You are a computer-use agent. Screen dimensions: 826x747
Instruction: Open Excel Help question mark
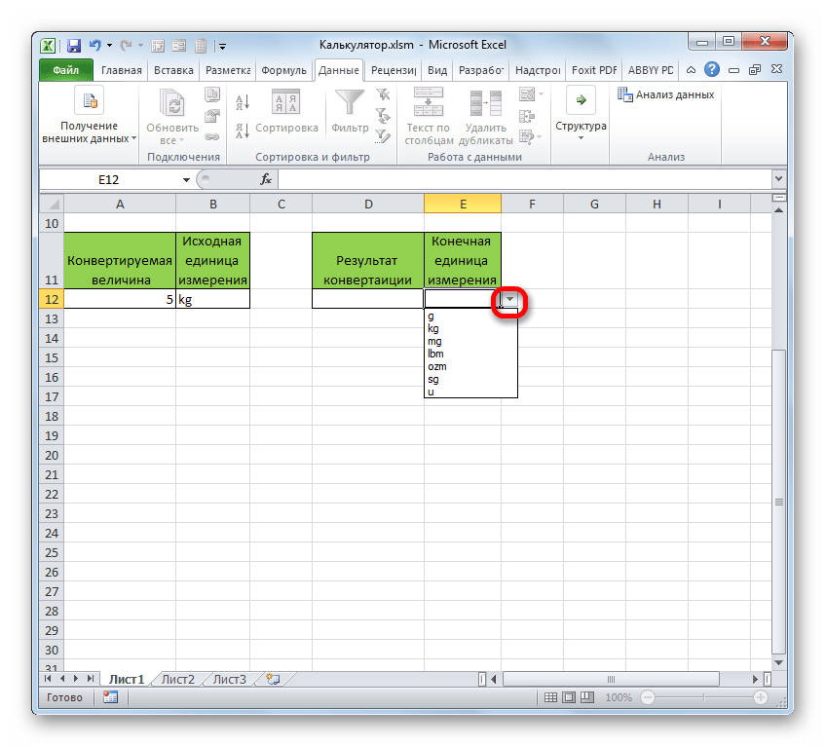tap(712, 69)
